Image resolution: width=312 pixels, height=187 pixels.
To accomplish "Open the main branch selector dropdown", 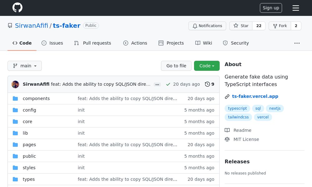I will [x=25, y=66].
